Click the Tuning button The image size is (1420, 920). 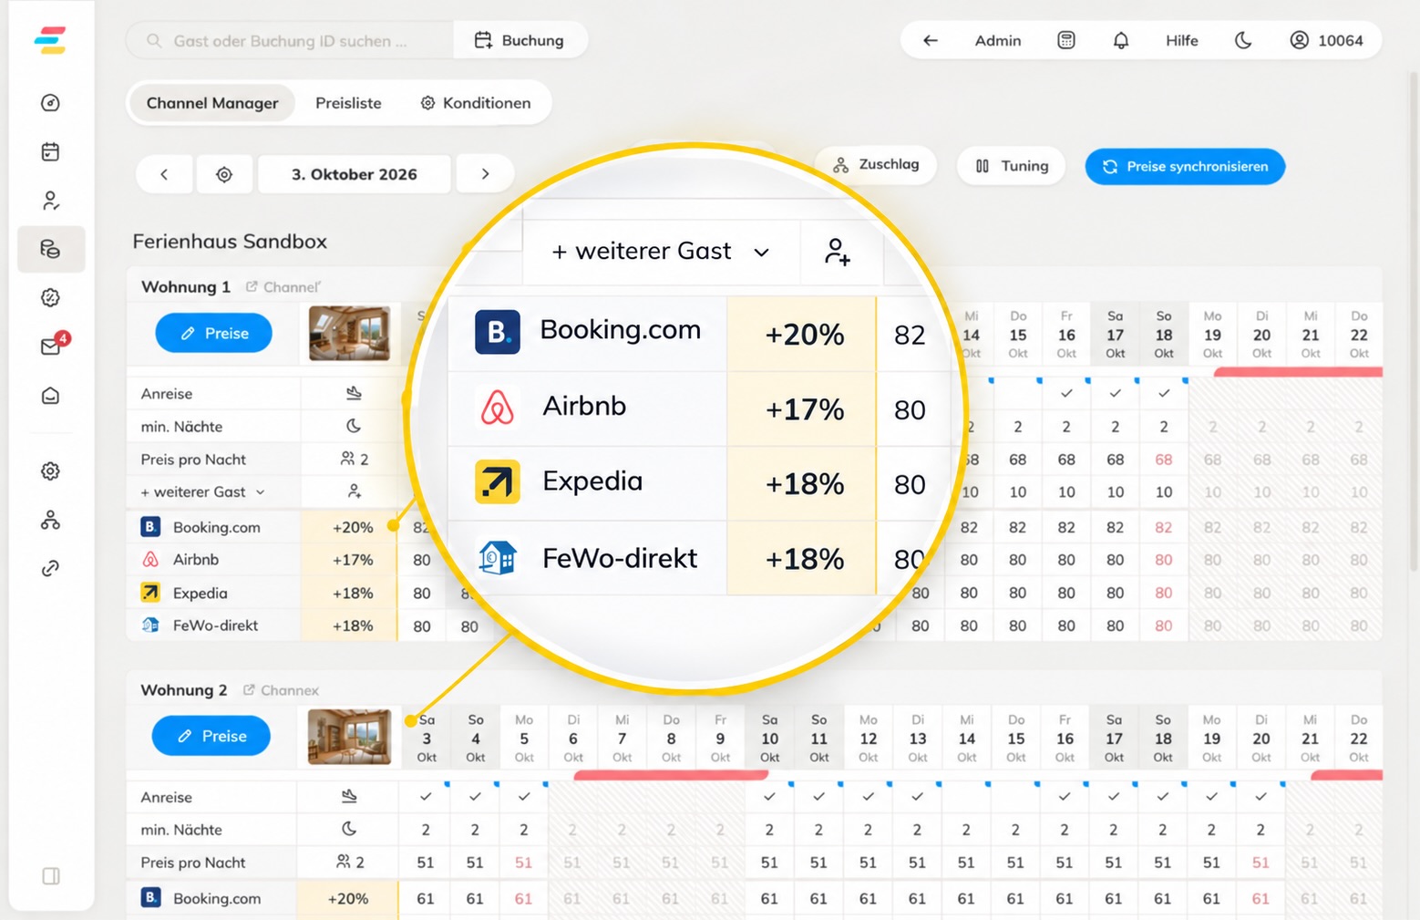click(x=1012, y=166)
